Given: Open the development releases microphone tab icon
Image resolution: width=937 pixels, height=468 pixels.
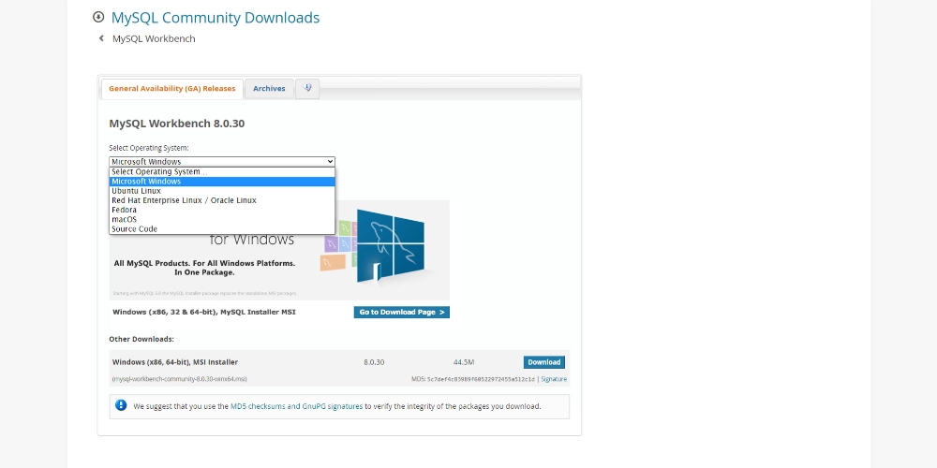Looking at the screenshot, I should click(307, 88).
